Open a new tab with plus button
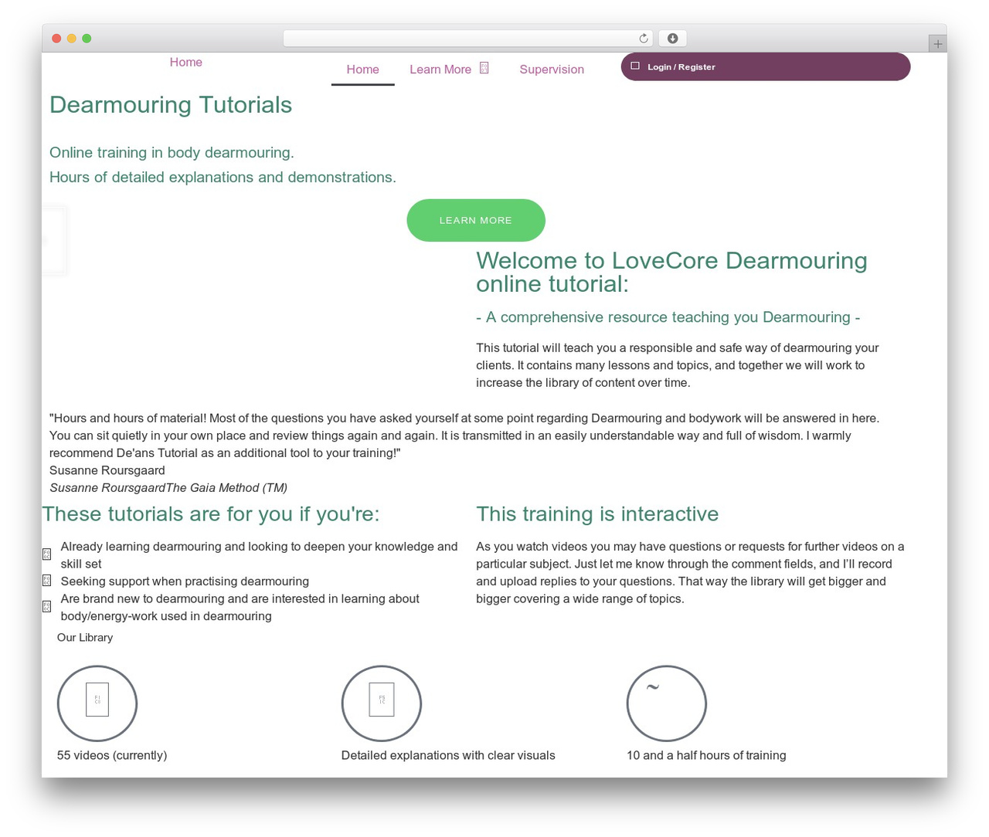989x837 pixels. 937,44
